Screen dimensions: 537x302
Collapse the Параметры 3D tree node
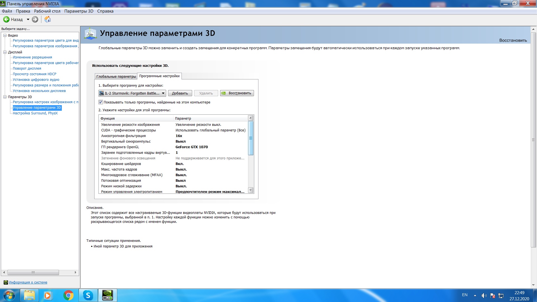(x=5, y=97)
